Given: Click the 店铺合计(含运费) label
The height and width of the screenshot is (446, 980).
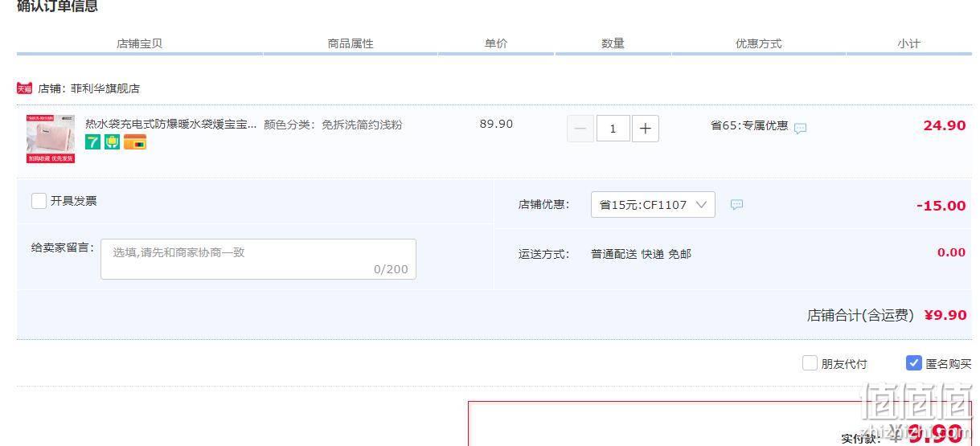Looking at the screenshot, I should (x=860, y=315).
